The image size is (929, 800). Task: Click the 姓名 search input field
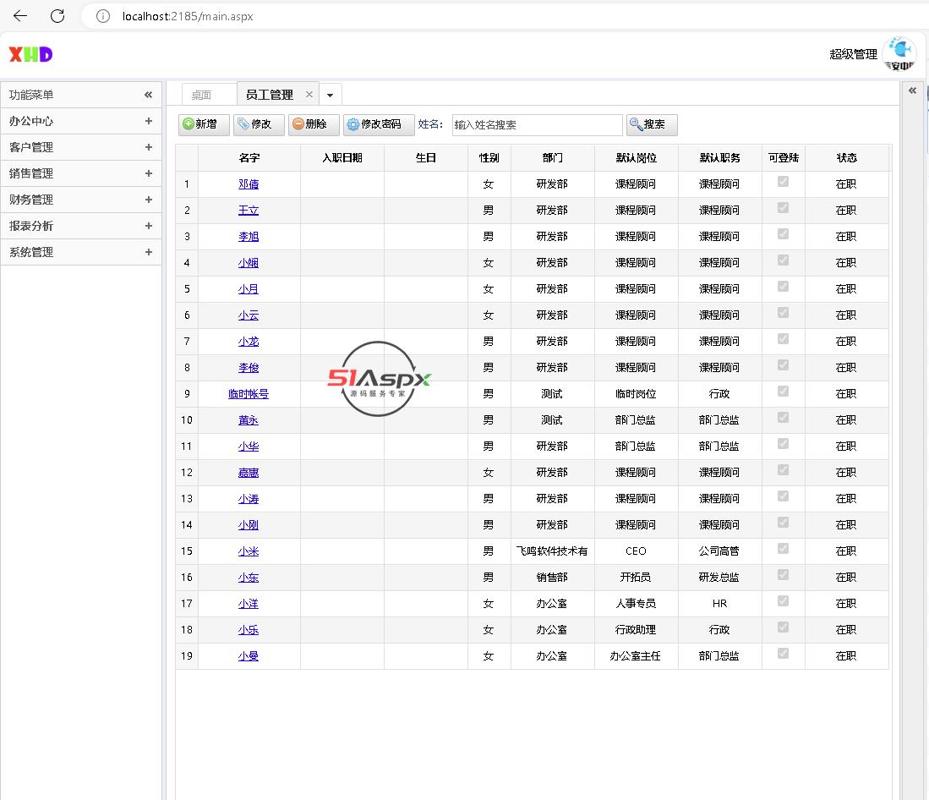click(x=537, y=124)
